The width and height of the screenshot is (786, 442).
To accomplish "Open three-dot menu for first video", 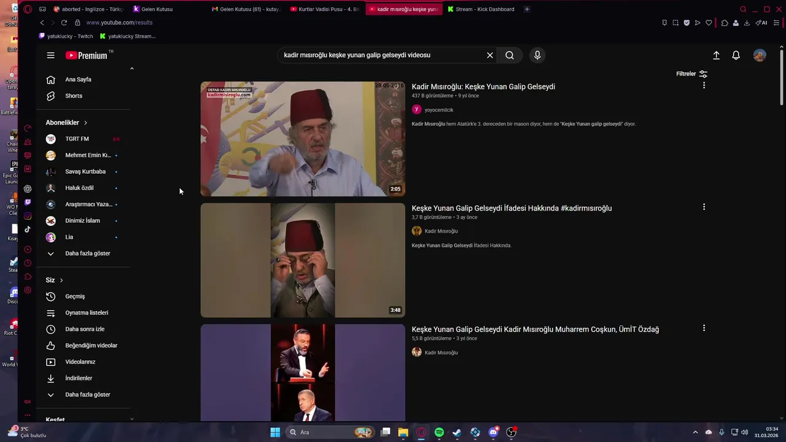I will pyautogui.click(x=704, y=85).
